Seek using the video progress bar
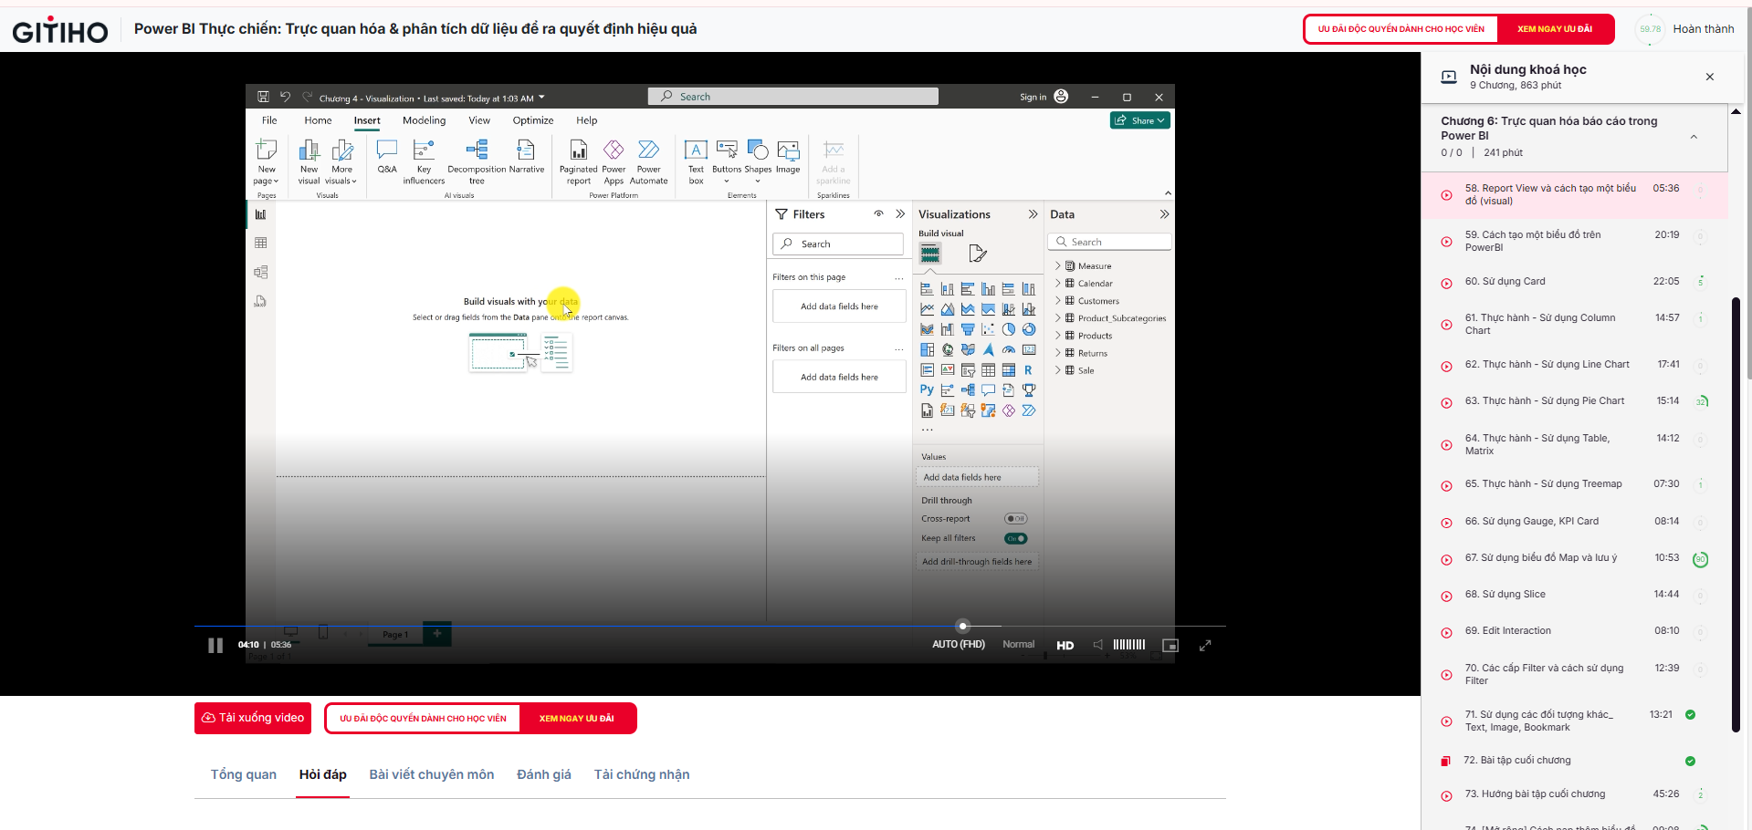1752x830 pixels. [x=710, y=626]
